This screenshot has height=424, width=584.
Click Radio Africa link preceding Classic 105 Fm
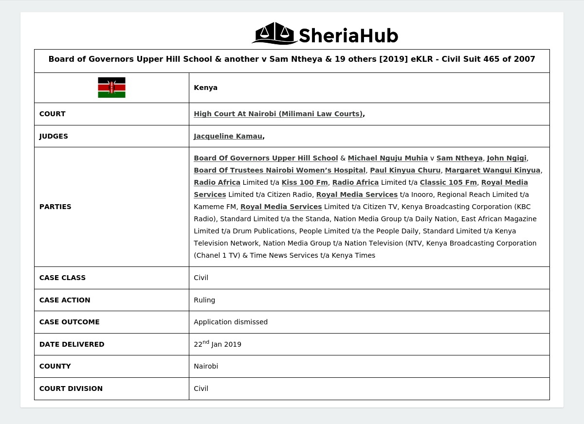coord(355,182)
